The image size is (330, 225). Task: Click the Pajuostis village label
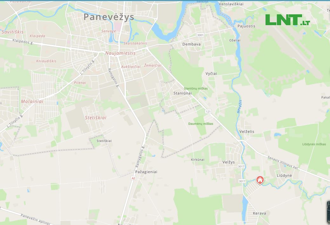246,26
